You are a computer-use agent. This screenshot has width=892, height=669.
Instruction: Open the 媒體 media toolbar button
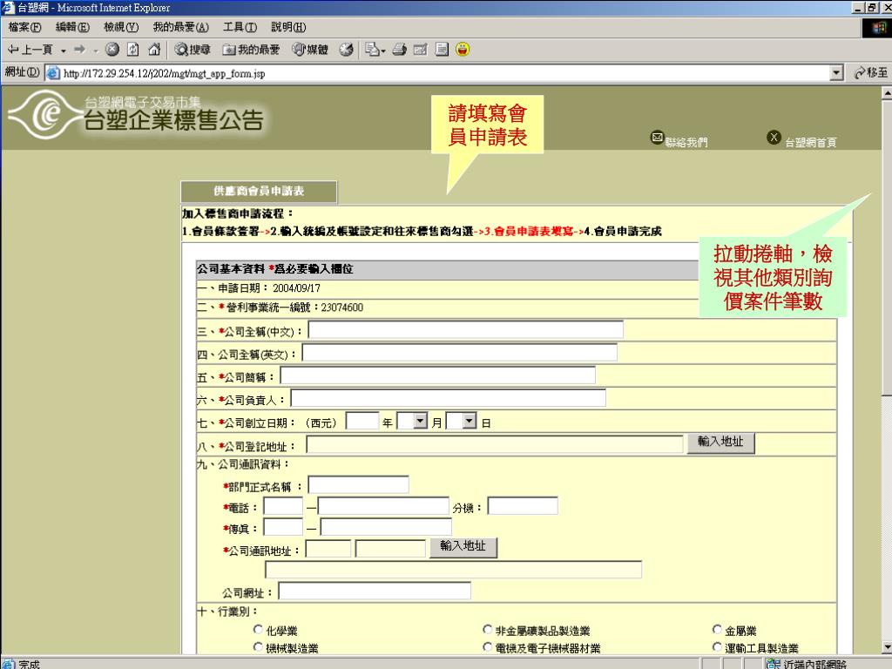coord(310,50)
